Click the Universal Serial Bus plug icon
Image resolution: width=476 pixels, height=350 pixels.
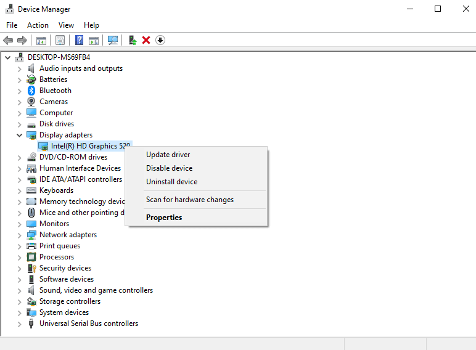[x=31, y=324]
